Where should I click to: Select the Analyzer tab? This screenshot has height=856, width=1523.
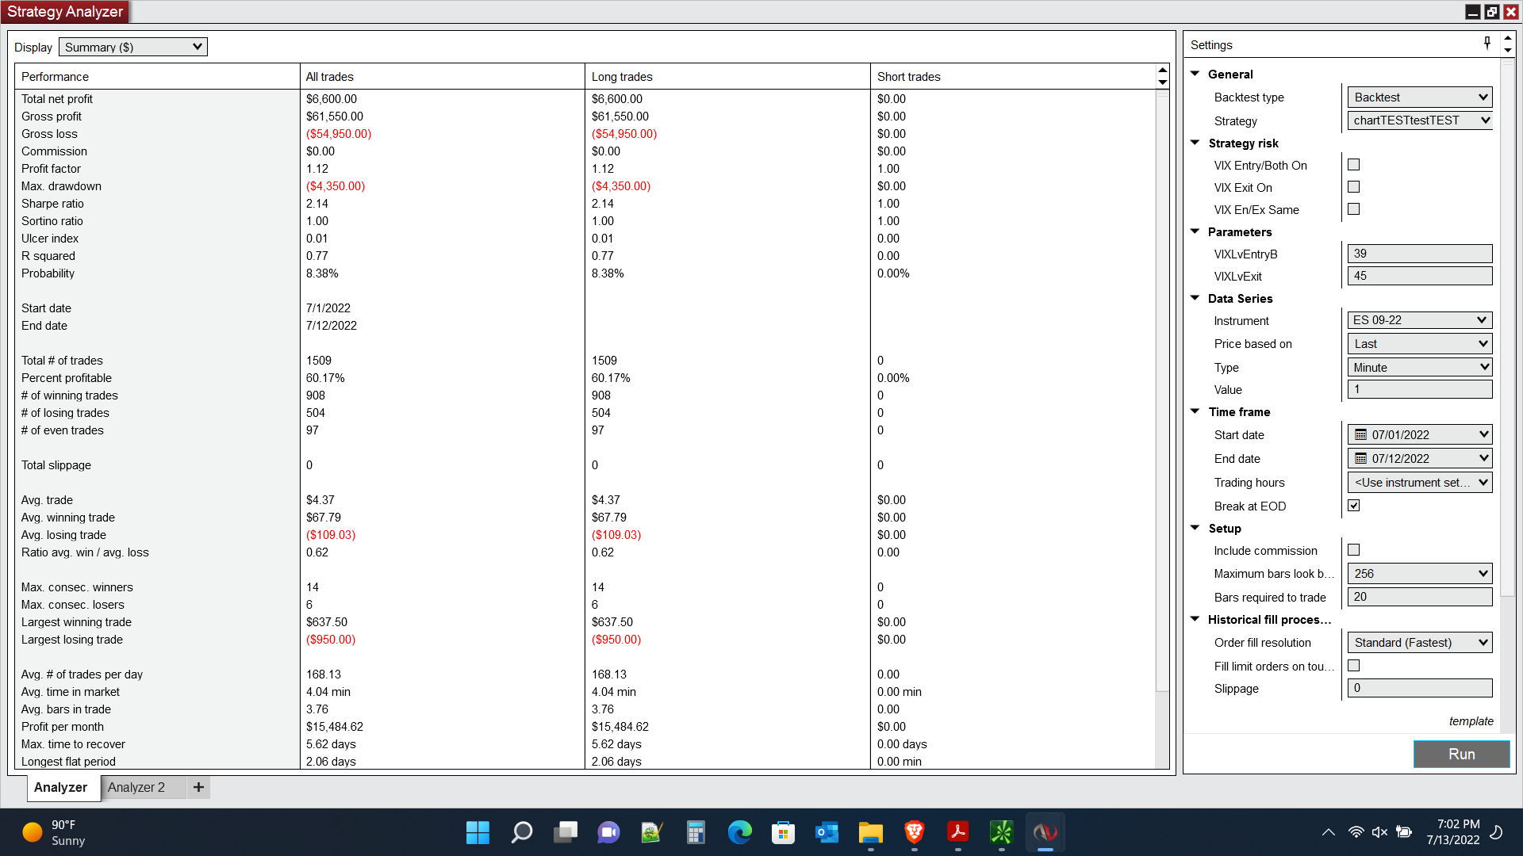[60, 787]
